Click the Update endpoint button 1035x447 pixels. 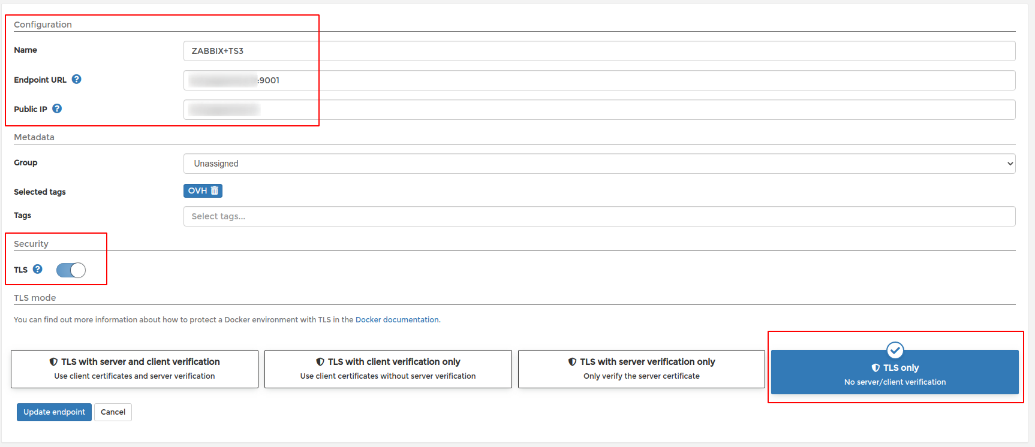[x=54, y=412]
